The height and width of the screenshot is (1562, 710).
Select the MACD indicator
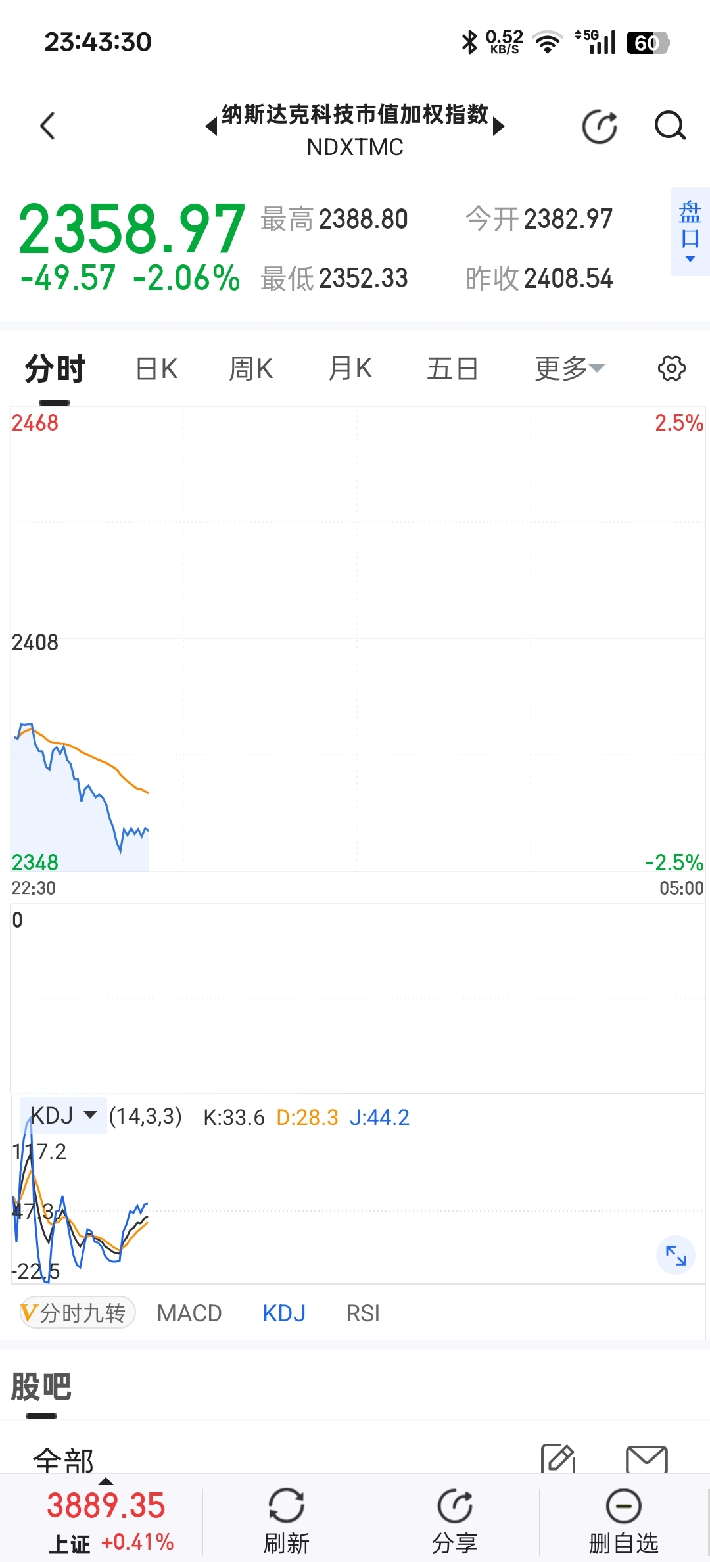(189, 1313)
